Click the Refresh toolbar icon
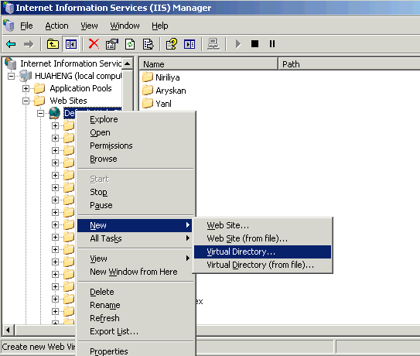Image resolution: width=420 pixels, height=356 pixels. coord(130,44)
